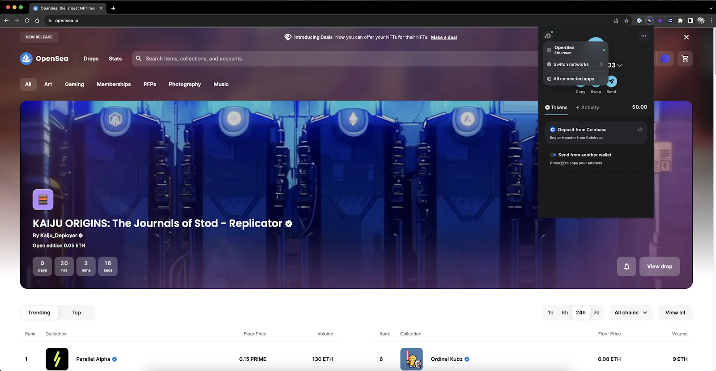This screenshot has width=716, height=371.
Task: Click the OpenSea logo in the header
Action: coord(44,59)
